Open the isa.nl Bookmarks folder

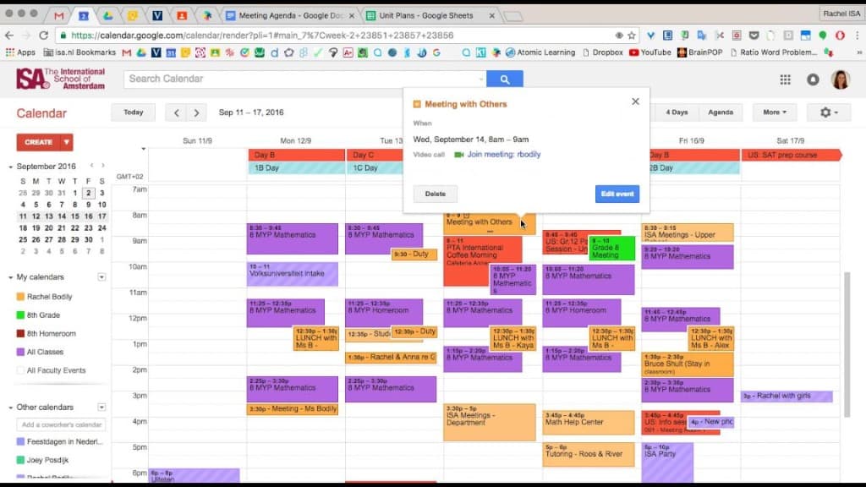click(x=79, y=52)
